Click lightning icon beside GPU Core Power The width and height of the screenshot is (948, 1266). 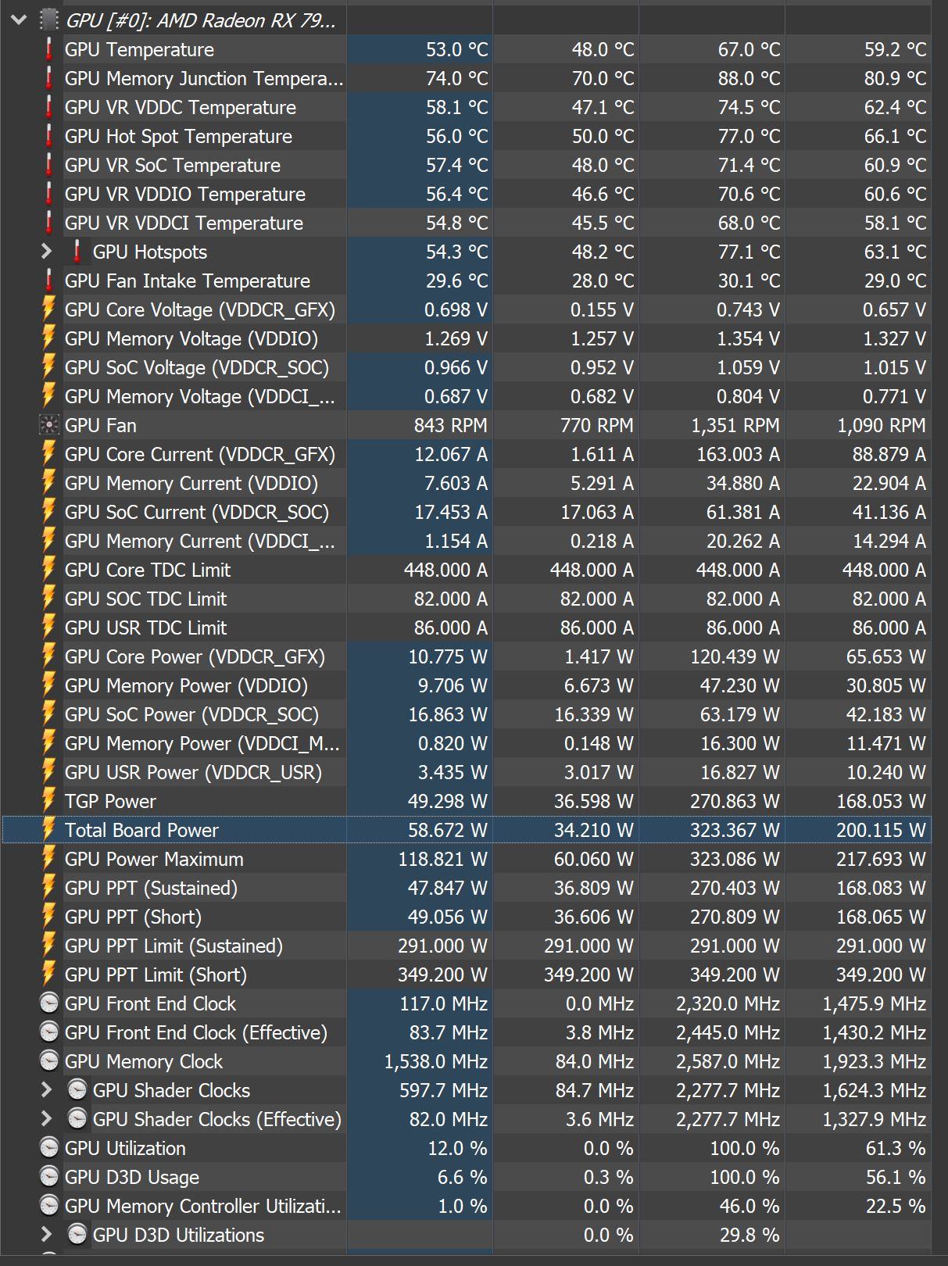(x=48, y=656)
